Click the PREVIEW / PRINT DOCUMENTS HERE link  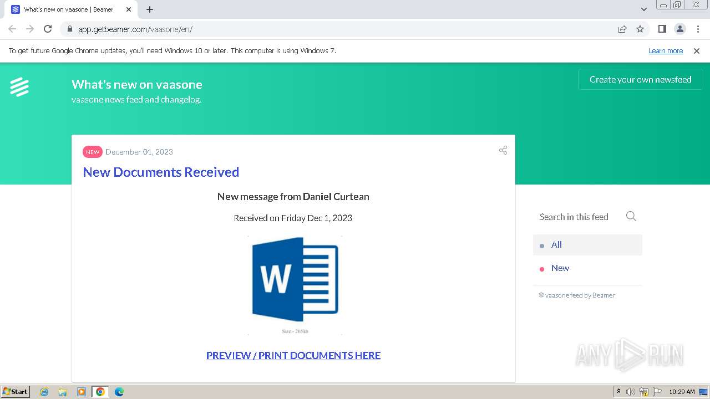point(293,355)
